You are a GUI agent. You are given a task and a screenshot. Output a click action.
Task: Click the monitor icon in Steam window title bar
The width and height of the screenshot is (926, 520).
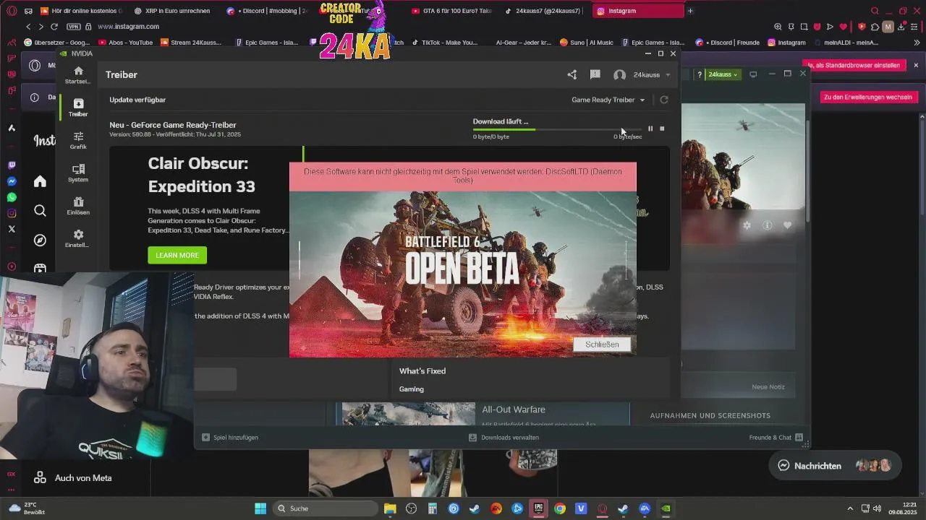[753, 74]
